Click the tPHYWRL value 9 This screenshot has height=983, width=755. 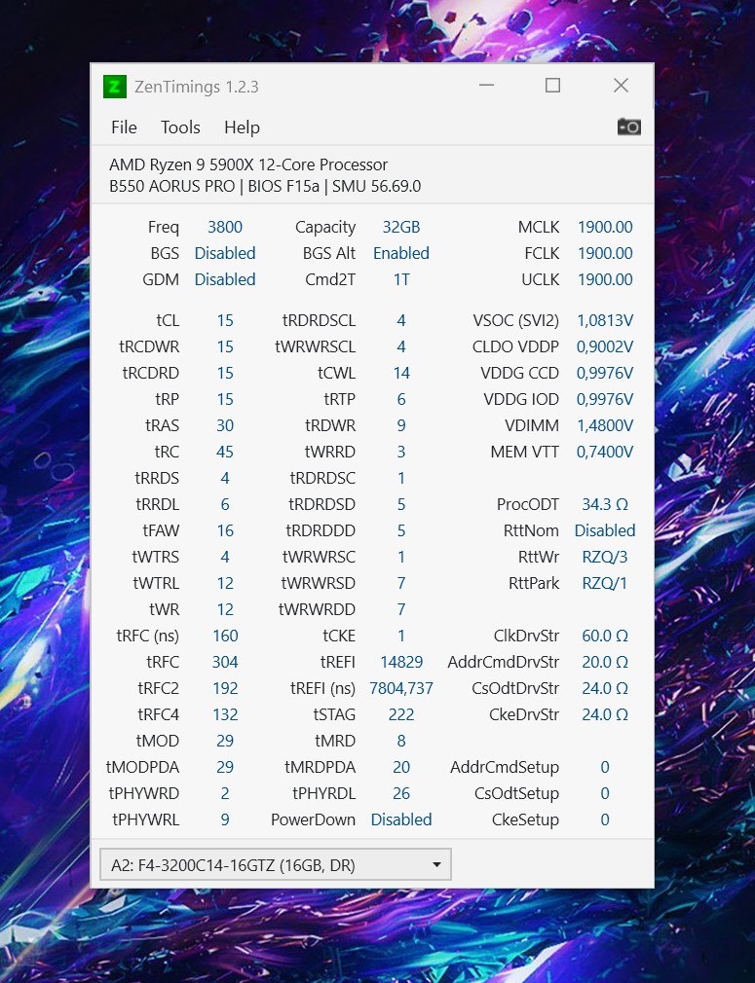[225, 820]
